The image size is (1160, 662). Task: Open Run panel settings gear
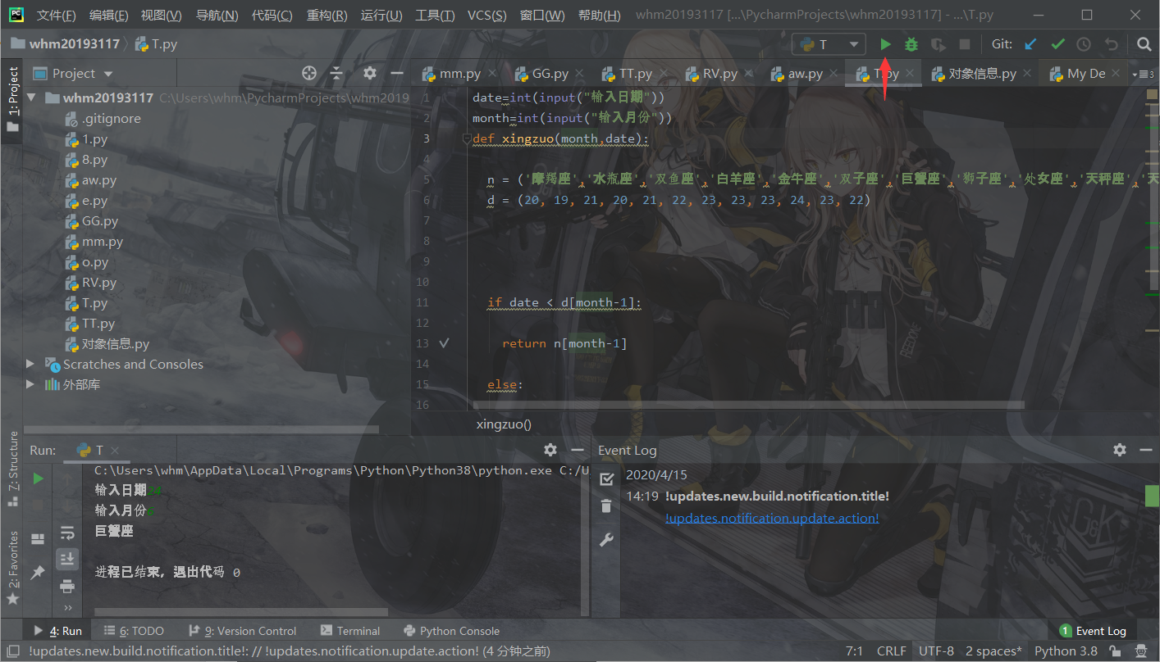coord(550,450)
